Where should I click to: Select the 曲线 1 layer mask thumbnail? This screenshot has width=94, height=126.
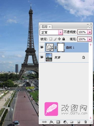coord(61,47)
